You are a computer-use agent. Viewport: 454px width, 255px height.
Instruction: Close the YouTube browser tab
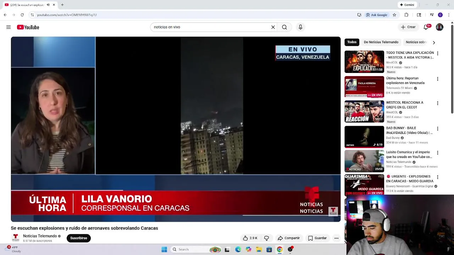click(x=54, y=5)
